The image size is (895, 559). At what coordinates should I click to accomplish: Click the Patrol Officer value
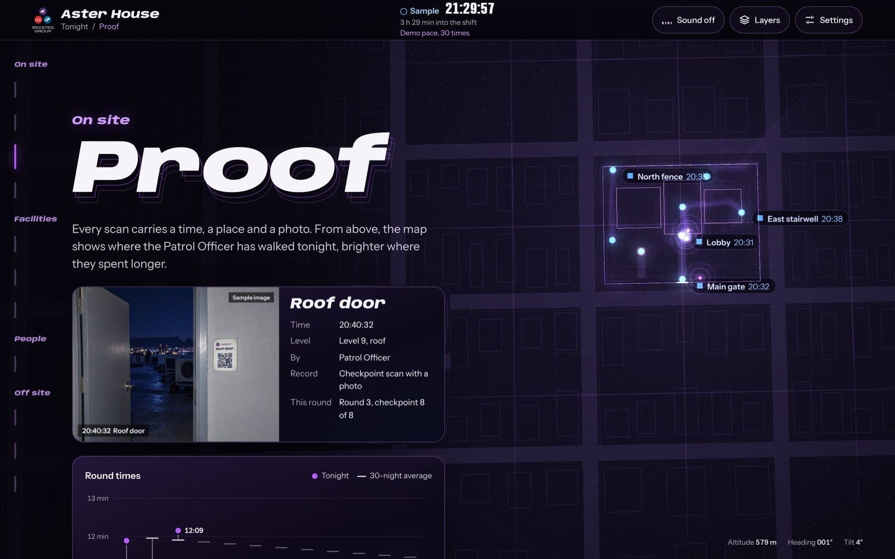(364, 357)
